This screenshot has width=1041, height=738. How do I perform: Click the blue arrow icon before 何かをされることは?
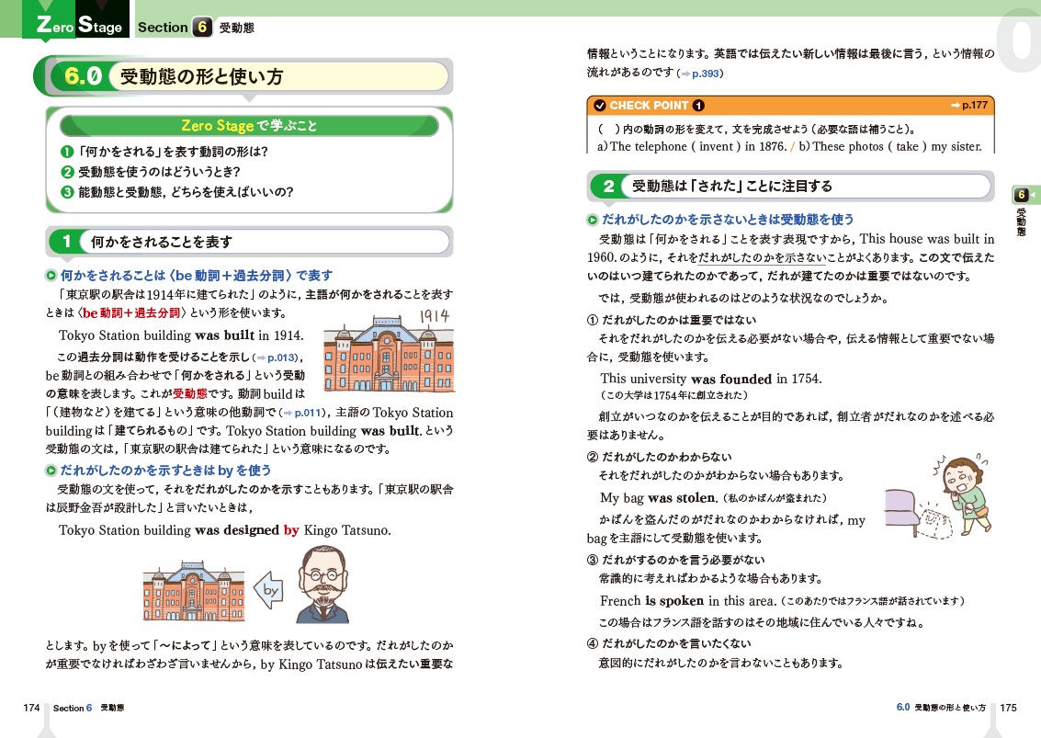51,276
